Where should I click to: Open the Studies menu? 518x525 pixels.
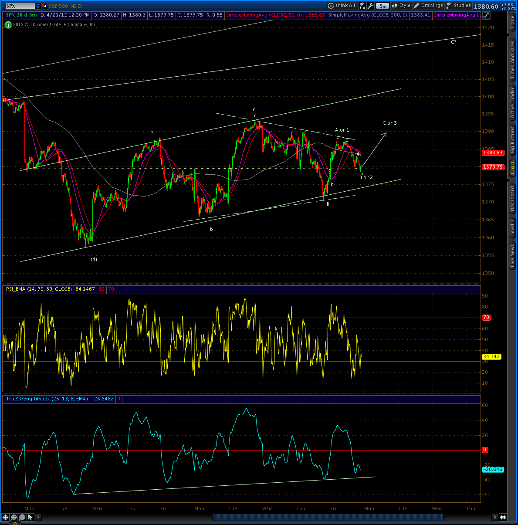click(459, 6)
